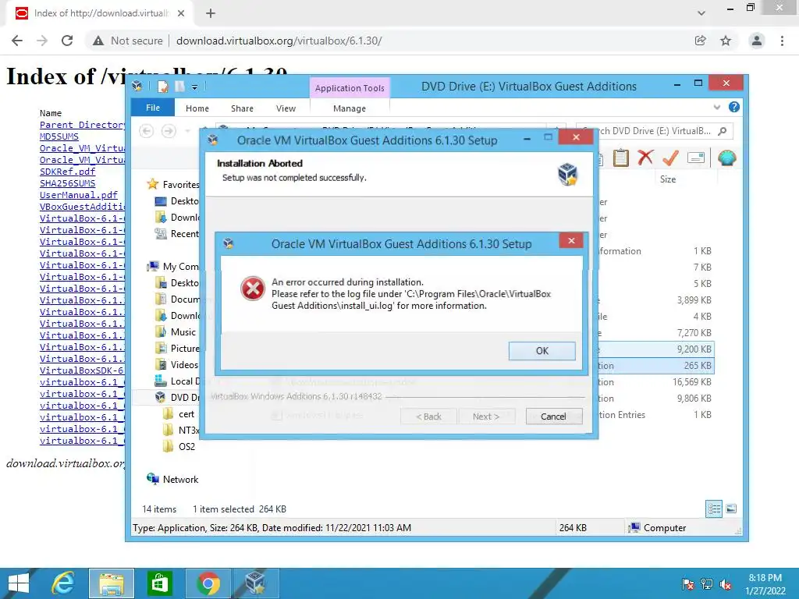Close the Index of tab
The height and width of the screenshot is (599, 799).
tap(181, 13)
